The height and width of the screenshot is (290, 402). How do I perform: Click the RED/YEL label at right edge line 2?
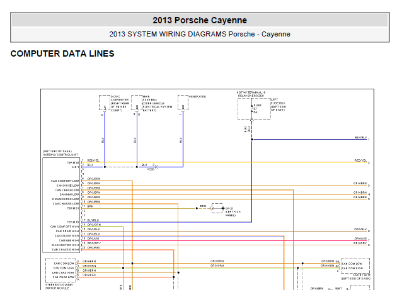pyautogui.click(x=360, y=160)
